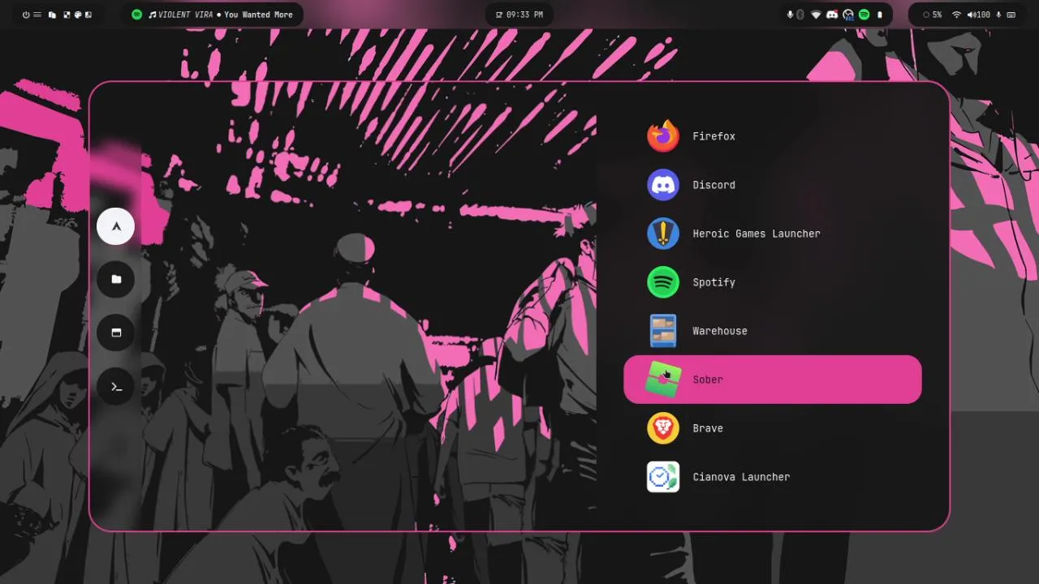1039x584 pixels.
Task: Open the Spotify launcher entry icon
Action: tap(663, 282)
